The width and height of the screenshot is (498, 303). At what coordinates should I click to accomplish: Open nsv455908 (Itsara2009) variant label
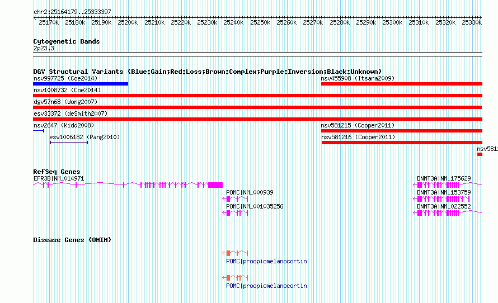pos(358,78)
